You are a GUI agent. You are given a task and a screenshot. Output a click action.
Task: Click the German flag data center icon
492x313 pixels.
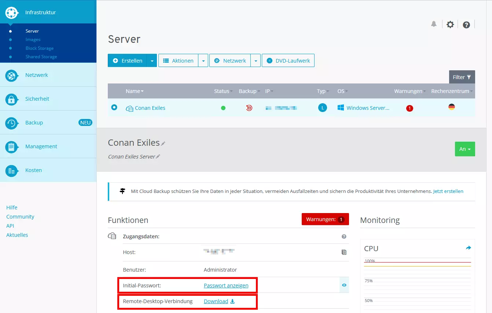tap(452, 107)
